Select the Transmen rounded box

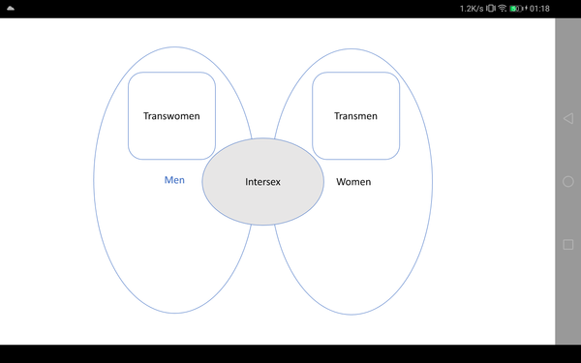355,116
